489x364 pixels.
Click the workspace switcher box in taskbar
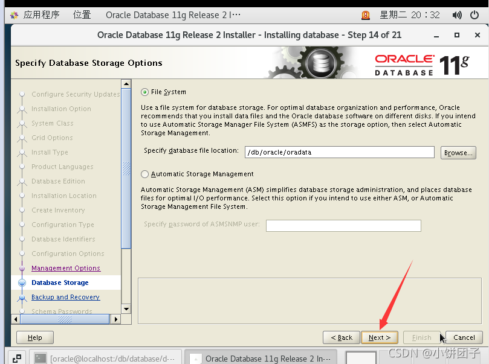pyautogui.click(x=361, y=358)
